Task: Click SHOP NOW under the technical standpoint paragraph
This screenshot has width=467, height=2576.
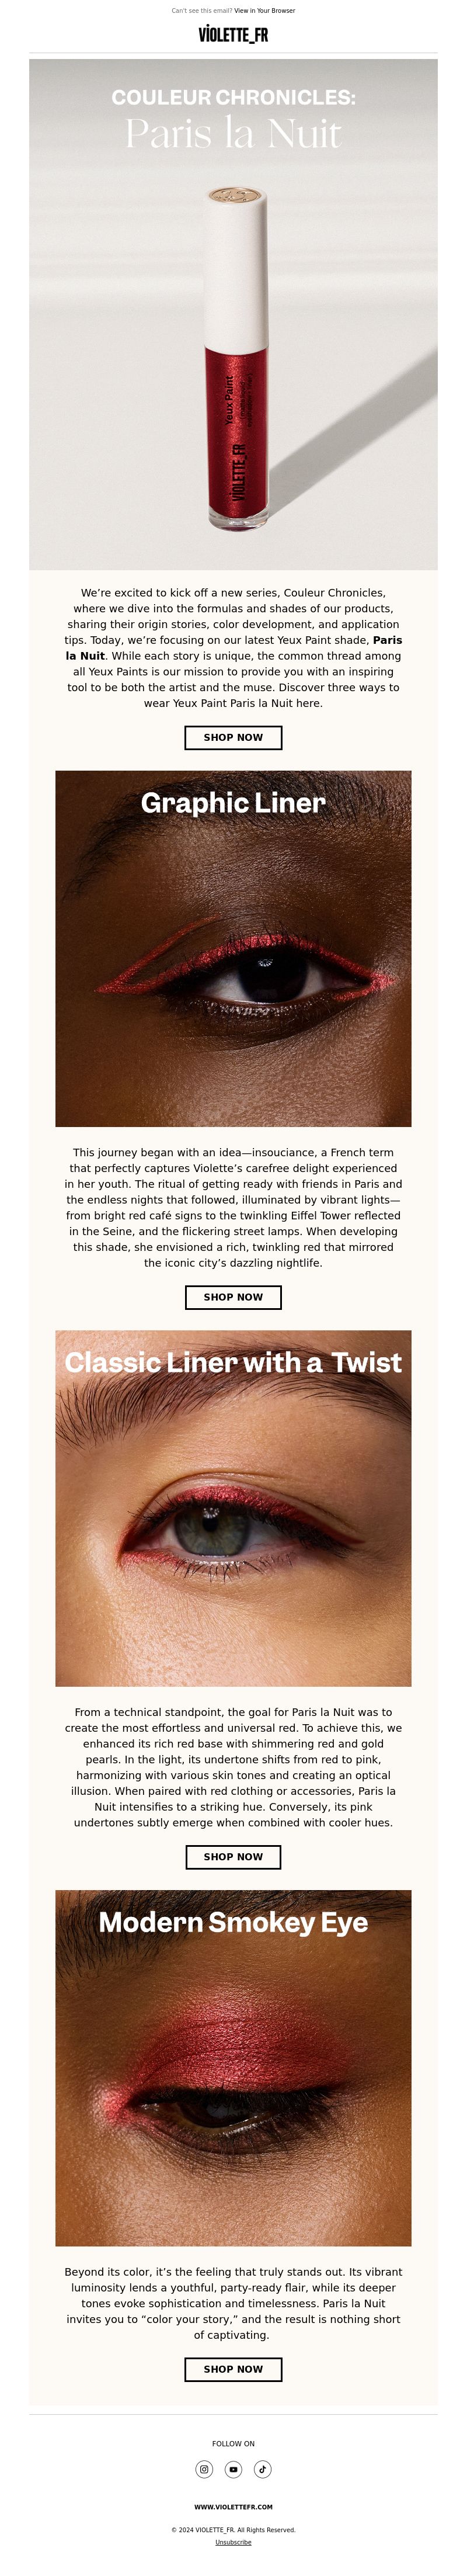Action: pyautogui.click(x=233, y=1857)
